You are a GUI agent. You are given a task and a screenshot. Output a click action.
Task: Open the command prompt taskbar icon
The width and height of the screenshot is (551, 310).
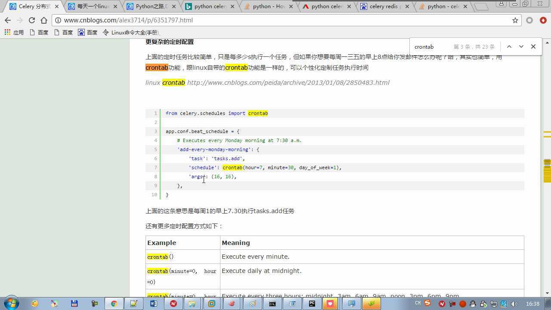(x=272, y=304)
